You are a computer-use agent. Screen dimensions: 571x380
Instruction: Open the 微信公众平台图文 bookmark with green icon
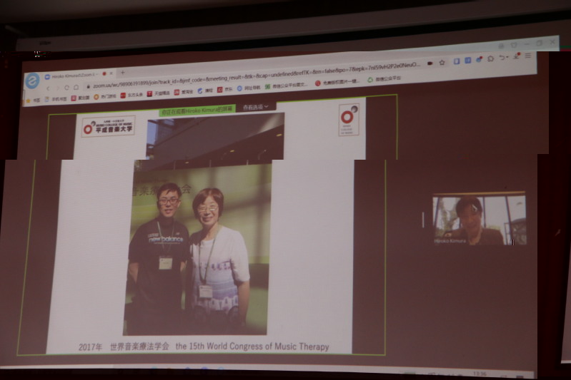point(287,86)
